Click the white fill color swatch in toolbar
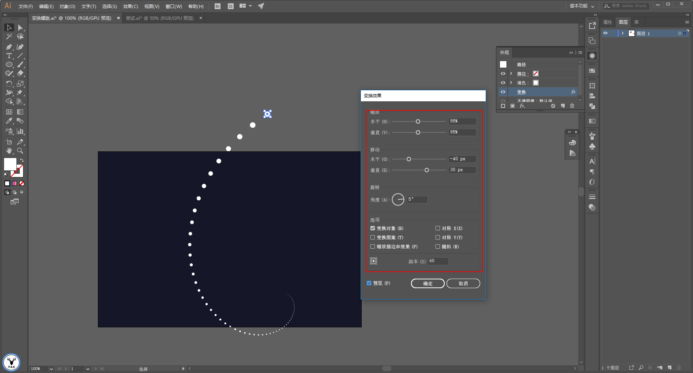693x373 pixels. [x=10, y=164]
